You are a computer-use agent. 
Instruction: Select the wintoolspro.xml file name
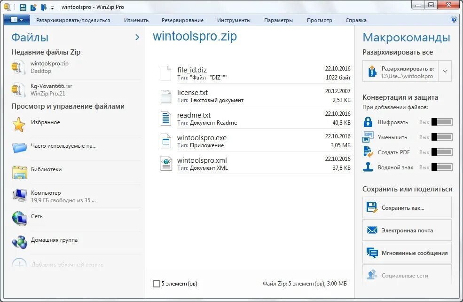click(202, 160)
